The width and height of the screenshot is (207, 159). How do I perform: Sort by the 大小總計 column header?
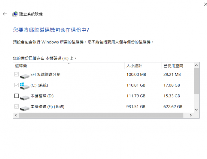[143, 66]
